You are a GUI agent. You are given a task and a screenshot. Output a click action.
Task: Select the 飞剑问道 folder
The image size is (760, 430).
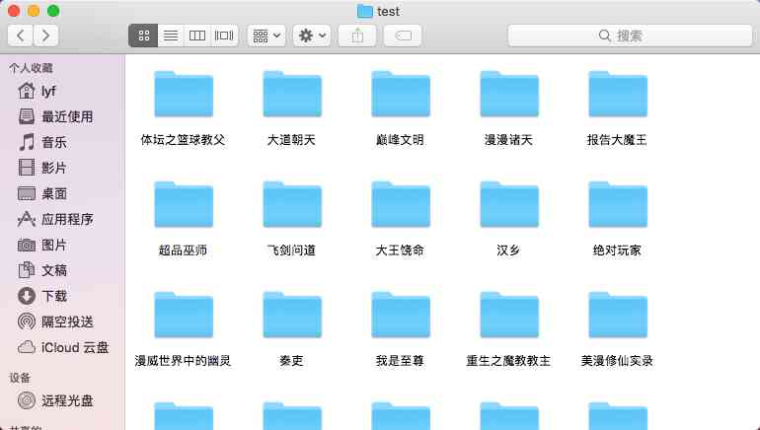pos(292,205)
